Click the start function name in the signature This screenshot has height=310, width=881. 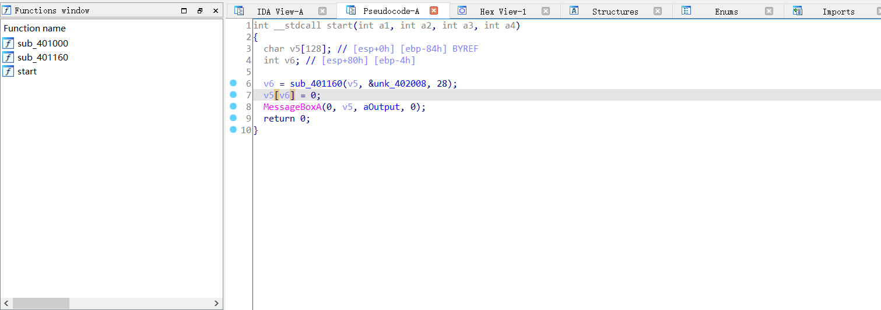point(340,26)
